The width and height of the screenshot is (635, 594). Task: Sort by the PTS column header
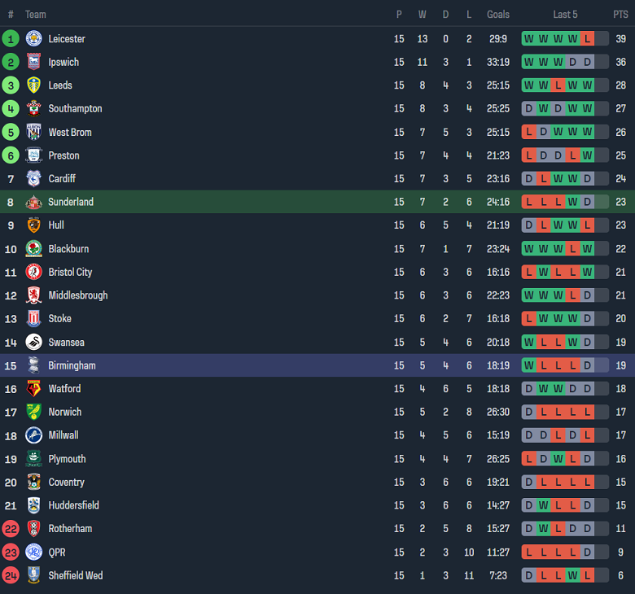pos(620,15)
